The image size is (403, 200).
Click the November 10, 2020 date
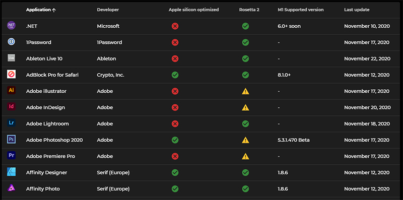[367, 26]
